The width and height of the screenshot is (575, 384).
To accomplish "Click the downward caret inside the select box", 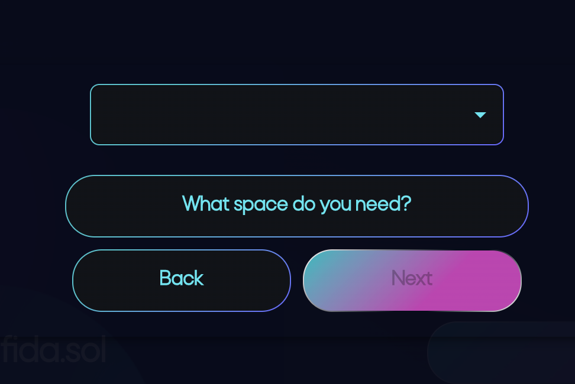I will (x=480, y=115).
